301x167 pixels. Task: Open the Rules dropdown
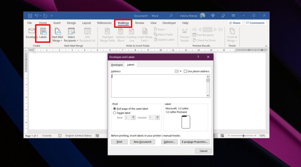160,29
